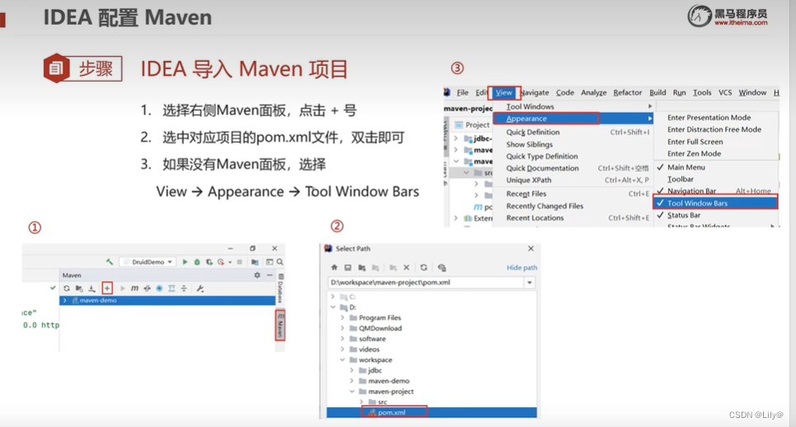
Task: Collapse the workspace folder
Action: pyautogui.click(x=342, y=360)
